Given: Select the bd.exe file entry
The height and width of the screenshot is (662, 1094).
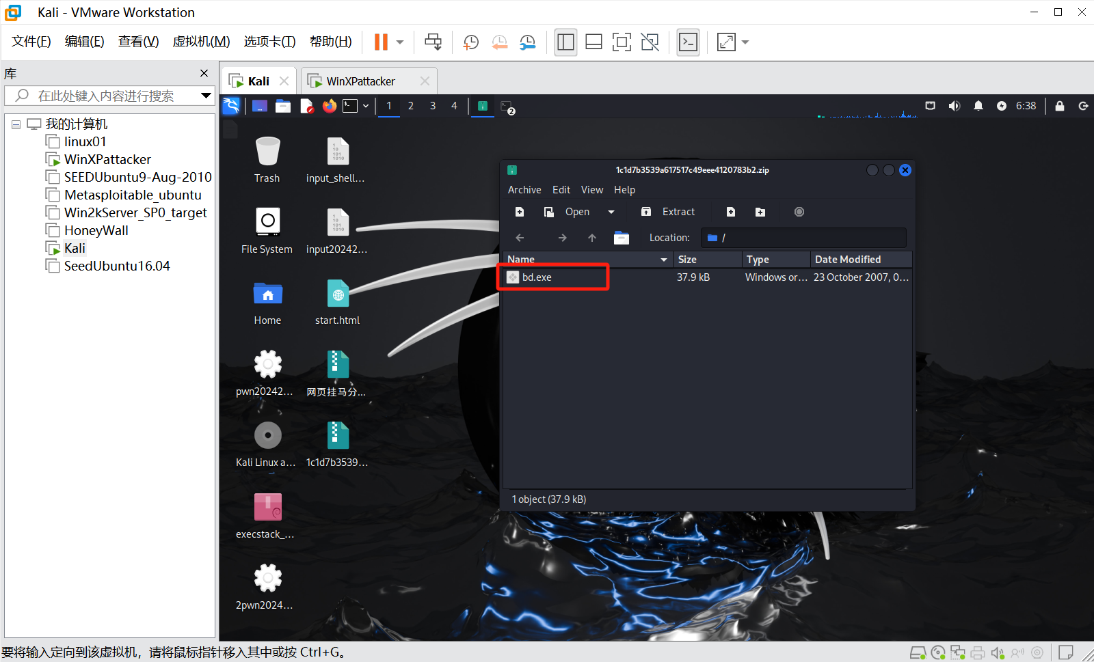Looking at the screenshot, I should (708, 277).
